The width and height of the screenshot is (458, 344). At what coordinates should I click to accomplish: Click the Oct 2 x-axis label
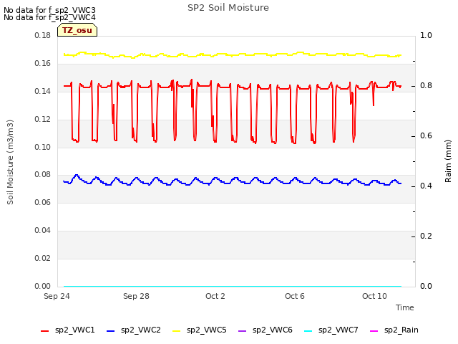pos(215,296)
